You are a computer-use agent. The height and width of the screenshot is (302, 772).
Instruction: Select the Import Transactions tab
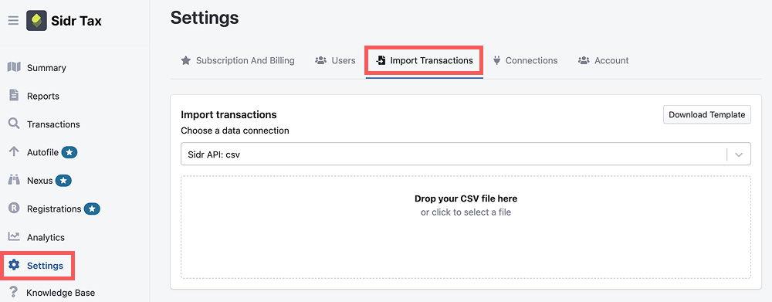(425, 60)
